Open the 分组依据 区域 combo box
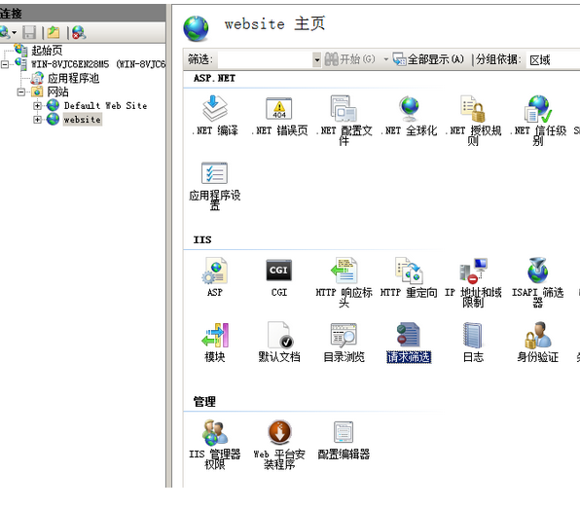580x509 pixels. (554, 59)
